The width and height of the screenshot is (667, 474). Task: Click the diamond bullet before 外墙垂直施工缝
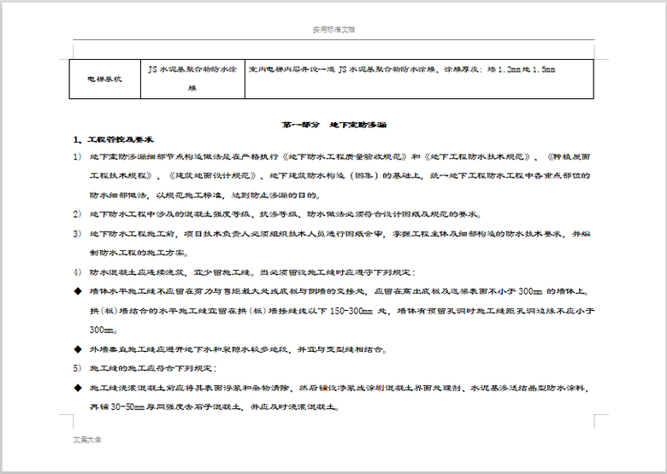77,348
